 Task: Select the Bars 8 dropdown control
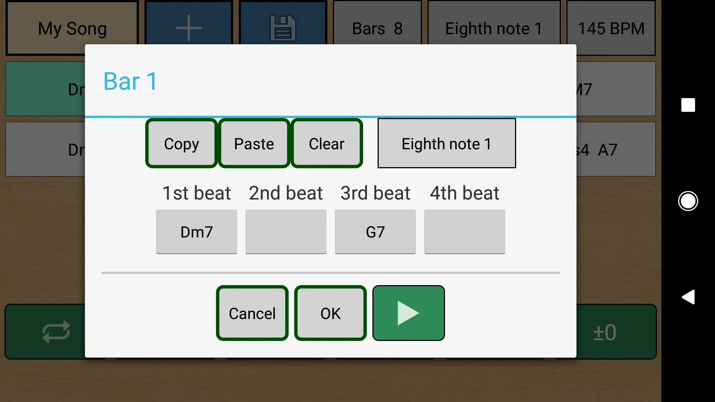[x=377, y=28]
